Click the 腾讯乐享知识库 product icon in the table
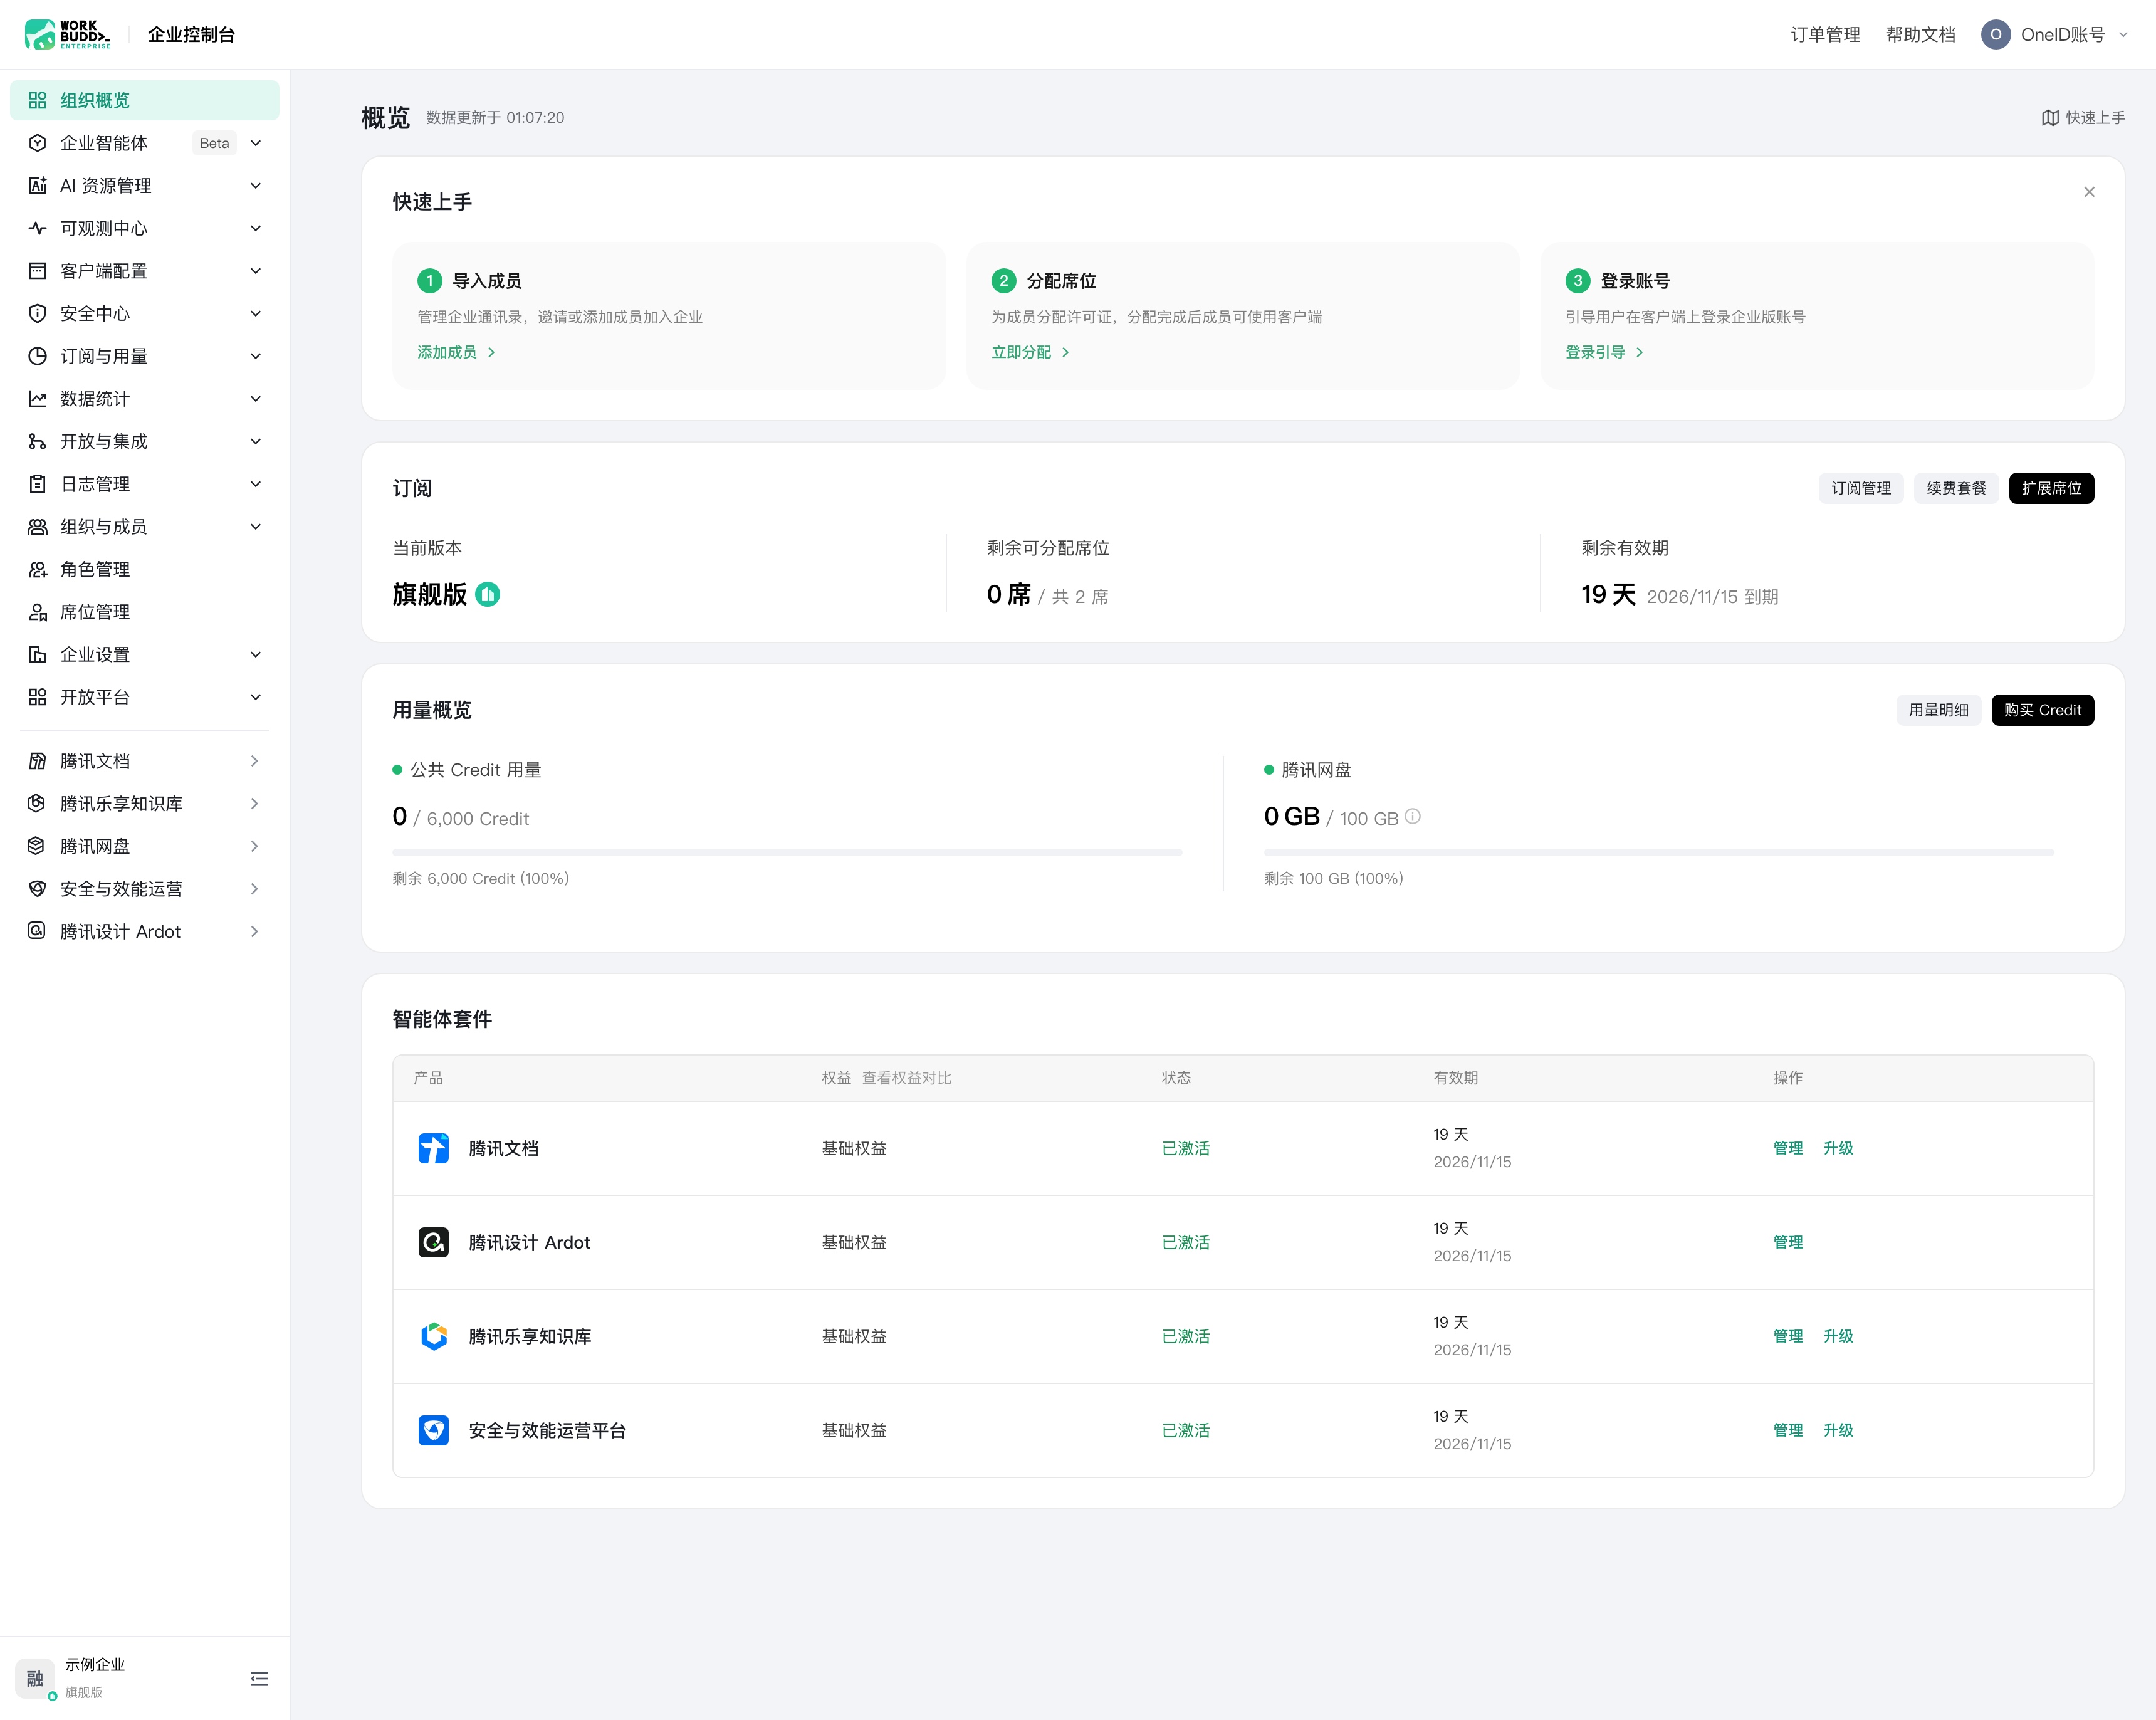This screenshot has height=1720, width=2156. coord(433,1336)
